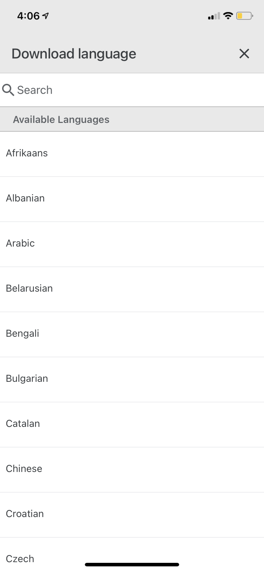Focus the Search input field
This screenshot has width=264, height=572.
(x=137, y=90)
